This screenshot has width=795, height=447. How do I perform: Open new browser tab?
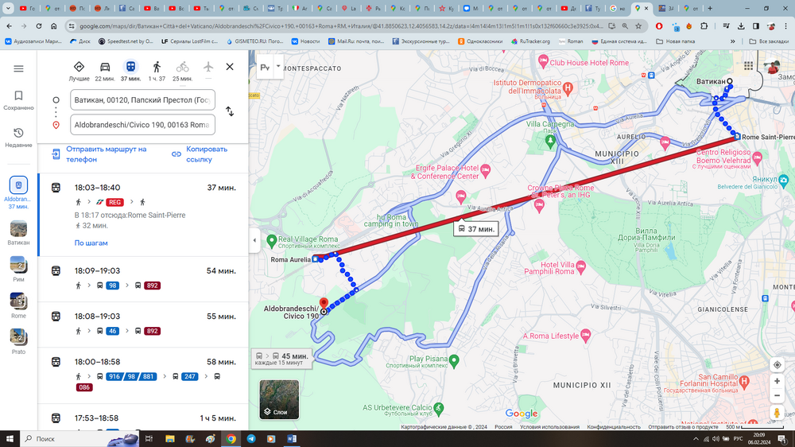(710, 8)
